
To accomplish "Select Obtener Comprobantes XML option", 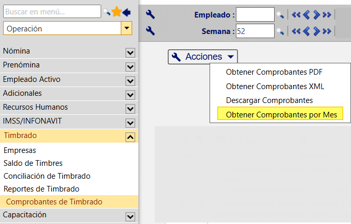I will point(275,86).
